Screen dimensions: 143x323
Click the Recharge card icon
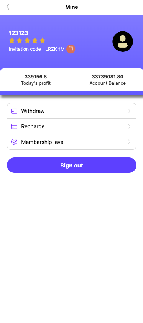click(x=14, y=126)
